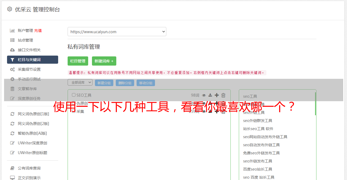Click the database icon for 文章暂存库
Screen dimensions: 347x180
12,89
